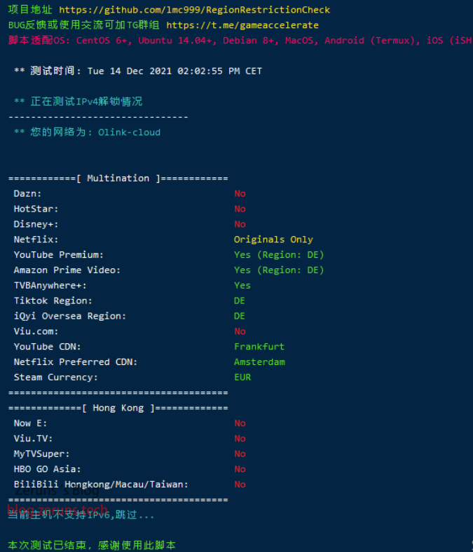Click the HBO GO Asia label
Image resolution: width=473 pixels, height=552 pixels.
[x=47, y=469]
